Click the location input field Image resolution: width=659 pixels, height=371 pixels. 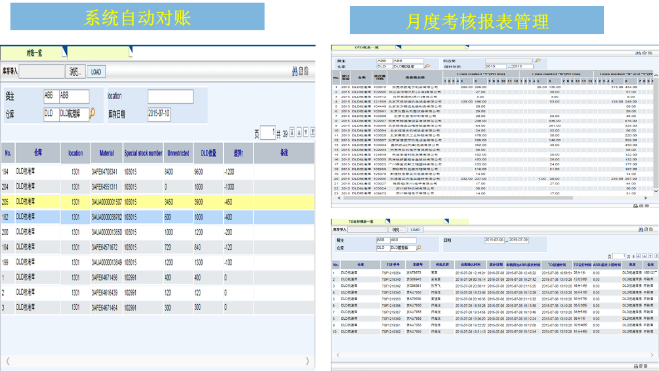(x=170, y=97)
